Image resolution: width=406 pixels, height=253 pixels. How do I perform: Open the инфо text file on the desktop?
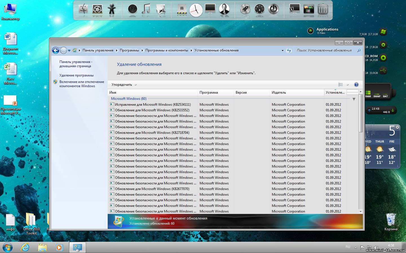point(10,222)
